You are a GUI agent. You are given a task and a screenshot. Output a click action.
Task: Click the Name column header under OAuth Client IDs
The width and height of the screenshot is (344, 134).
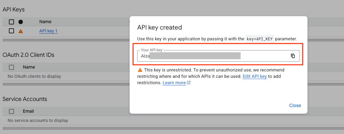coord(29,67)
